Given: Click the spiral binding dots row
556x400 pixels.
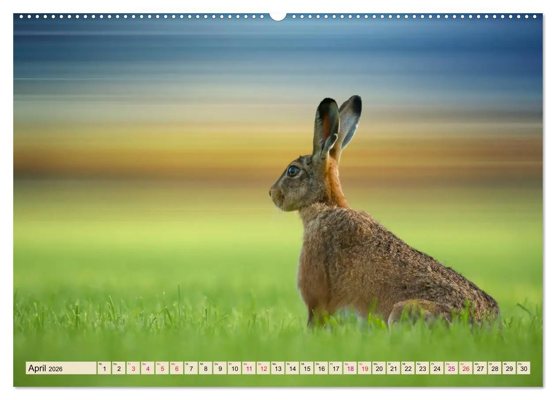Looking at the screenshot, I should (177, 17).
